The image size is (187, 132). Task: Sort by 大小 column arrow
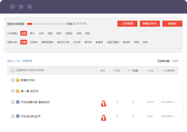pyautogui.click(x=147, y=70)
